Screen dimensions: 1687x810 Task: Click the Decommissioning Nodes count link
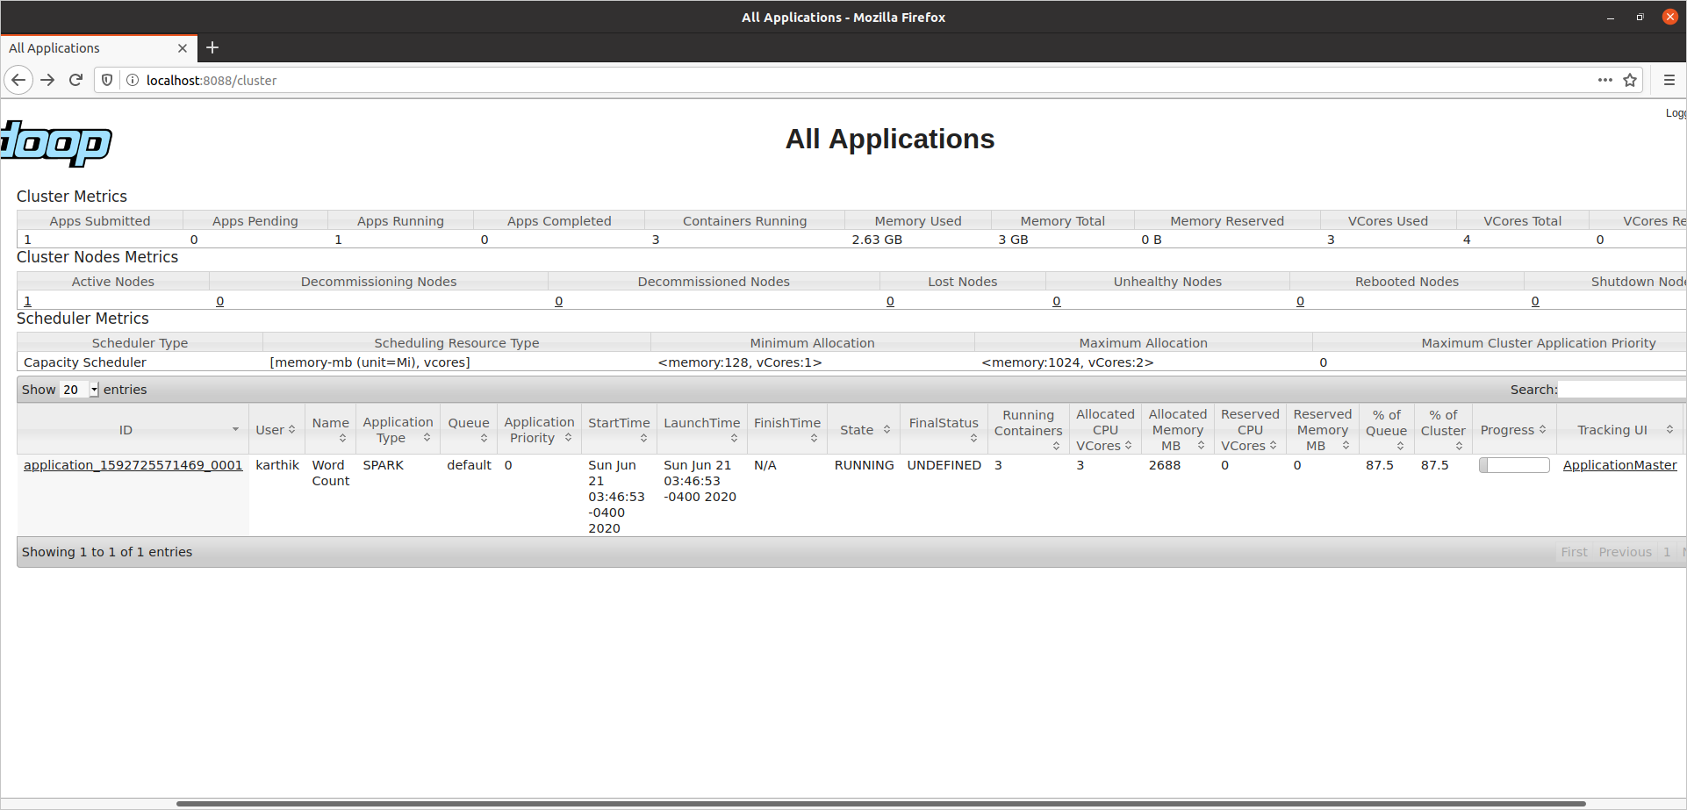(x=219, y=301)
